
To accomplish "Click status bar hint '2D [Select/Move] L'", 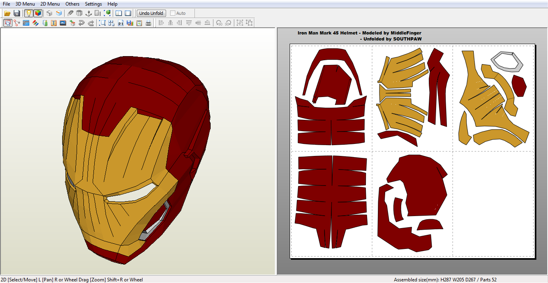I will 20,280.
